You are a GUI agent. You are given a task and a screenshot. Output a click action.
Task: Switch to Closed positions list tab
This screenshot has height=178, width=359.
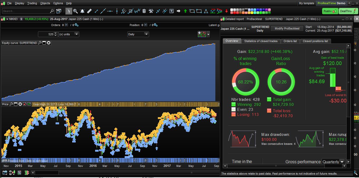click(x=315, y=41)
